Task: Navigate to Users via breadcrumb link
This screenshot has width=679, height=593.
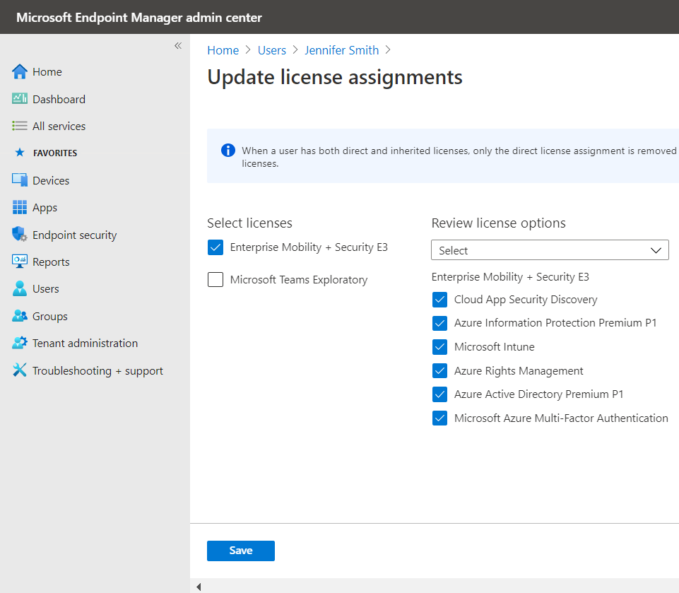Action: tap(271, 50)
